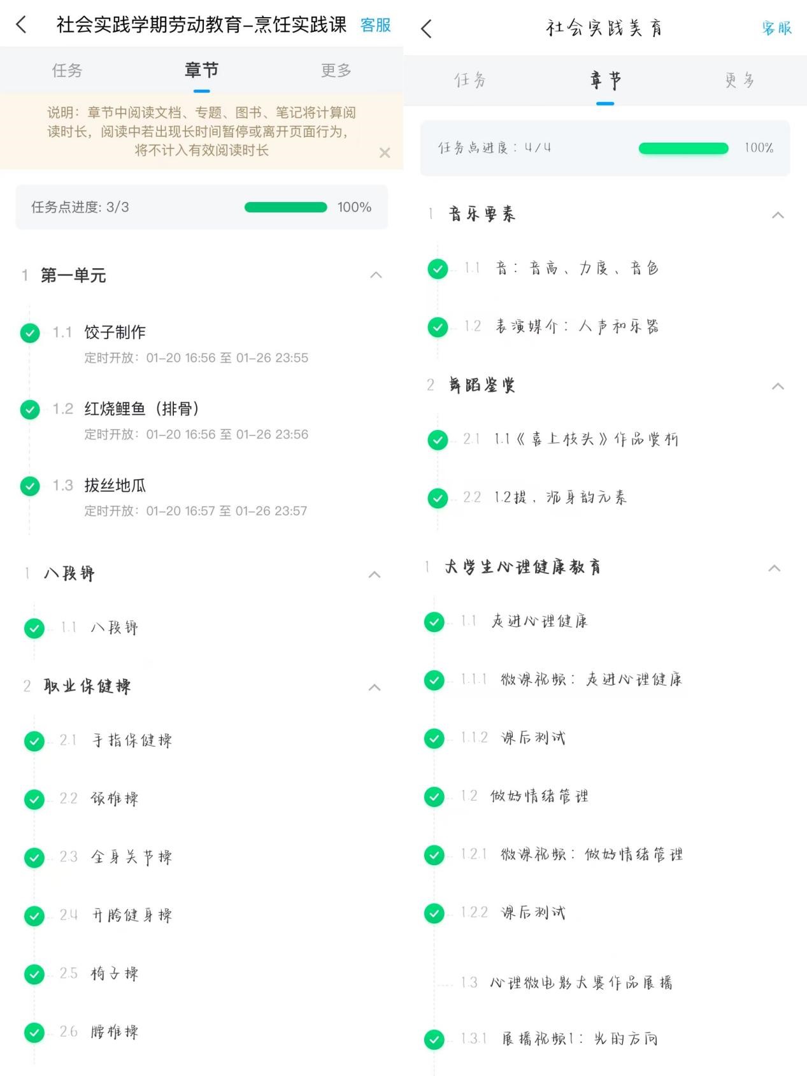Click check icon next to 走进心理健康
807x1076 pixels.
434,622
